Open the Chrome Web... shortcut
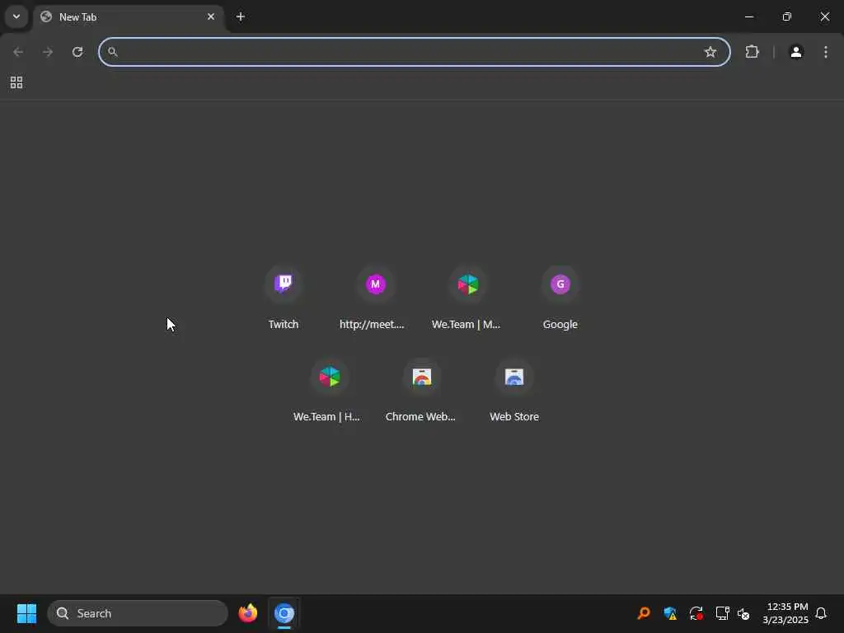The width and height of the screenshot is (844, 633). tap(421, 392)
